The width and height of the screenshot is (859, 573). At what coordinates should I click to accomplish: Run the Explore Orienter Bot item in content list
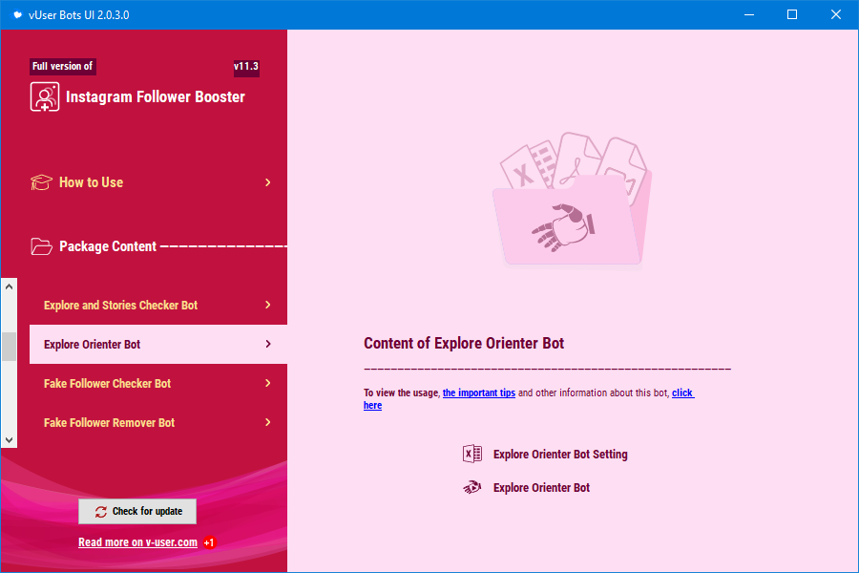541,487
